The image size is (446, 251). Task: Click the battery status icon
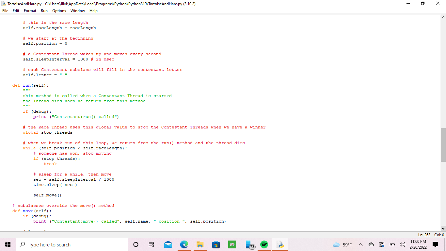[x=392, y=245]
